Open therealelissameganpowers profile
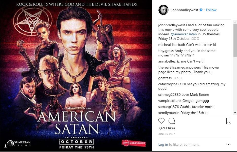This screenshot has height=152, width=237. tap(179, 67)
